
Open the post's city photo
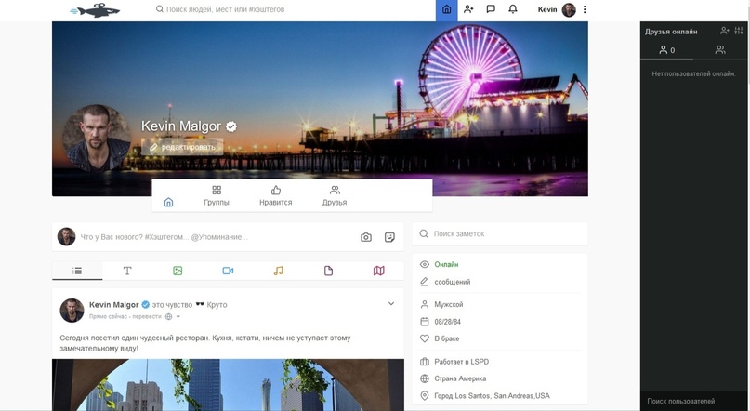[228, 385]
